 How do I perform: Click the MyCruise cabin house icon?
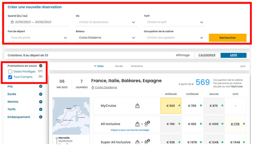[137, 106]
